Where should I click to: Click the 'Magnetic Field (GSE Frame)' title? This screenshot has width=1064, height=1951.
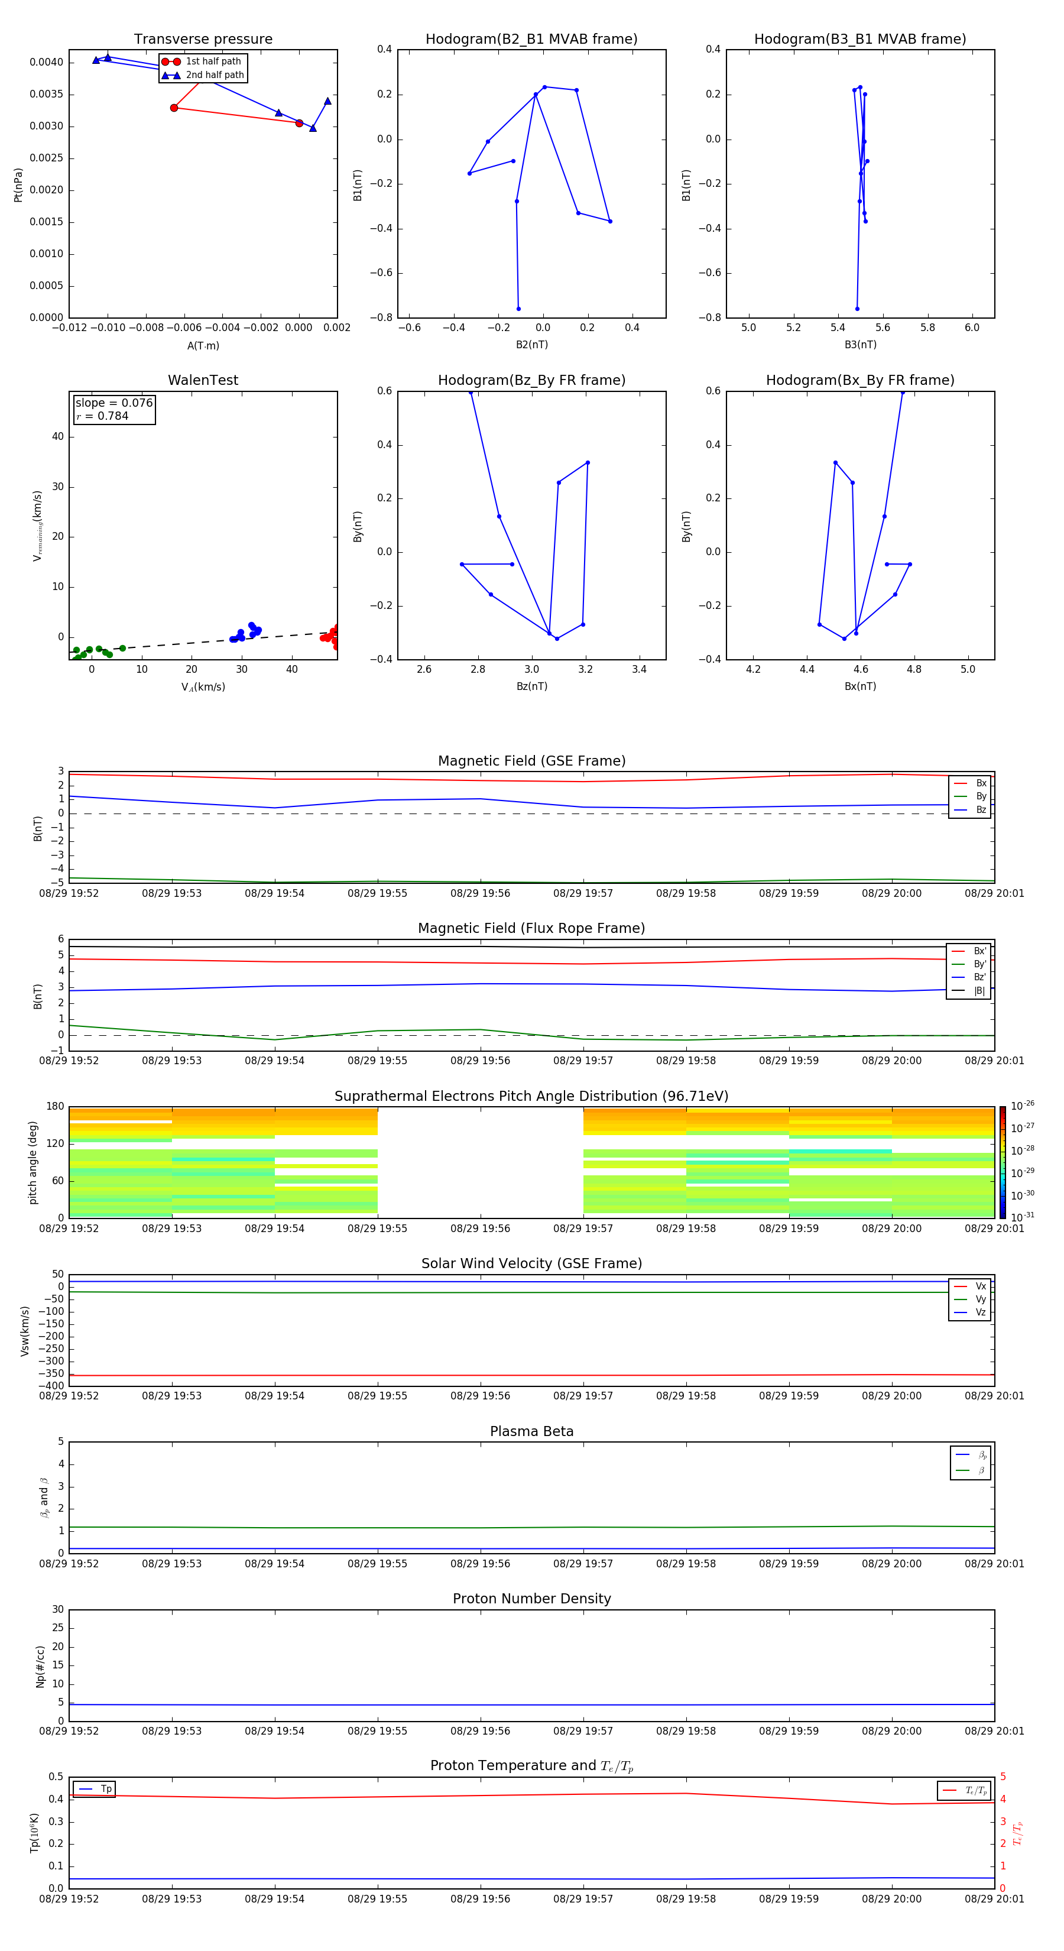click(x=531, y=761)
